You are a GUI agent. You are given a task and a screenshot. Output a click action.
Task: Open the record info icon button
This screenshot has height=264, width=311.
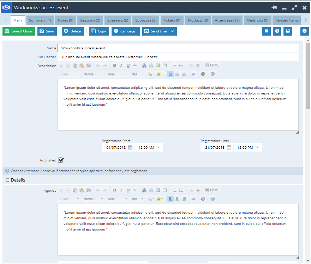(x=277, y=31)
